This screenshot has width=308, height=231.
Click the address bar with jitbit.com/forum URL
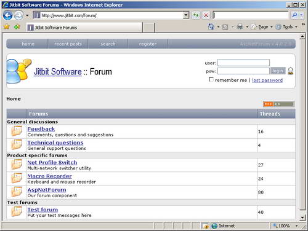click(108, 15)
